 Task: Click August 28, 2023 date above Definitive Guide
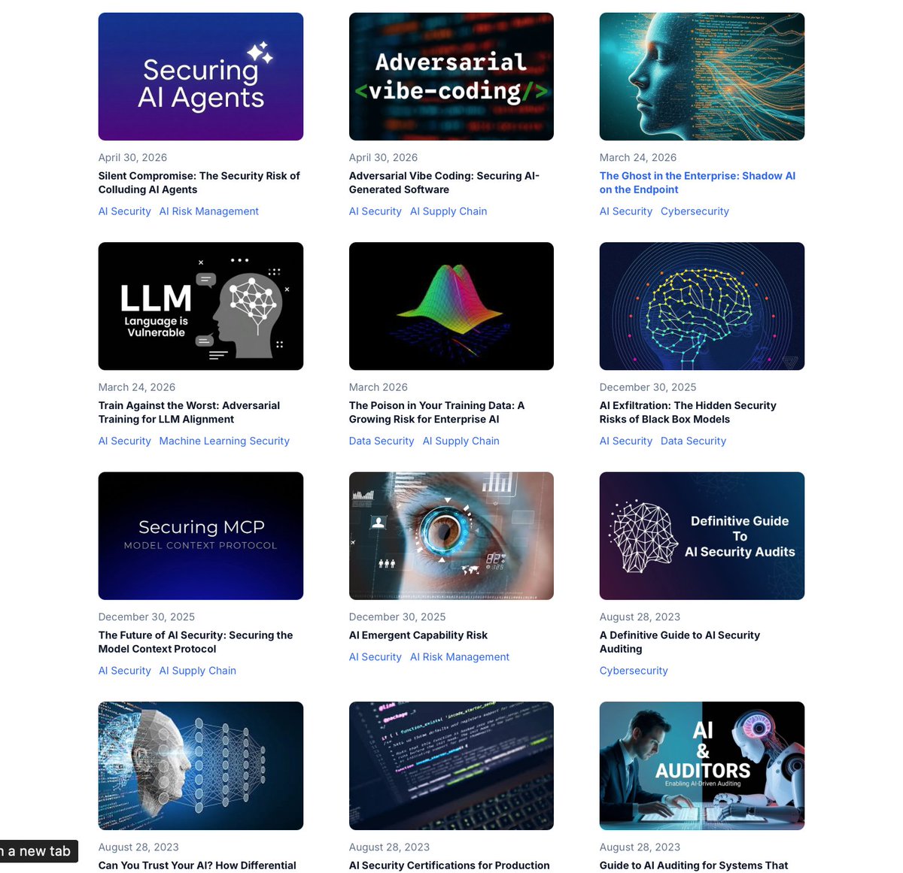pyautogui.click(x=640, y=617)
